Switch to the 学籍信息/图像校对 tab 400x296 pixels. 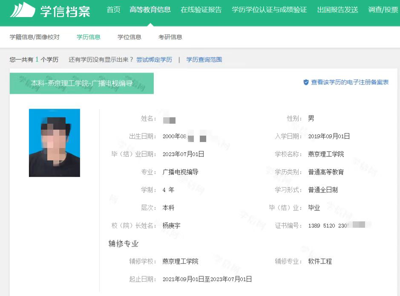(x=35, y=37)
